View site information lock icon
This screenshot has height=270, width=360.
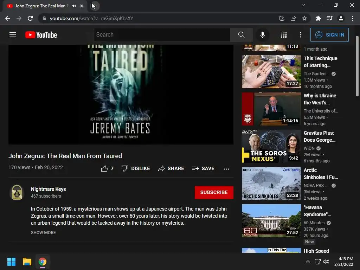coord(44,18)
